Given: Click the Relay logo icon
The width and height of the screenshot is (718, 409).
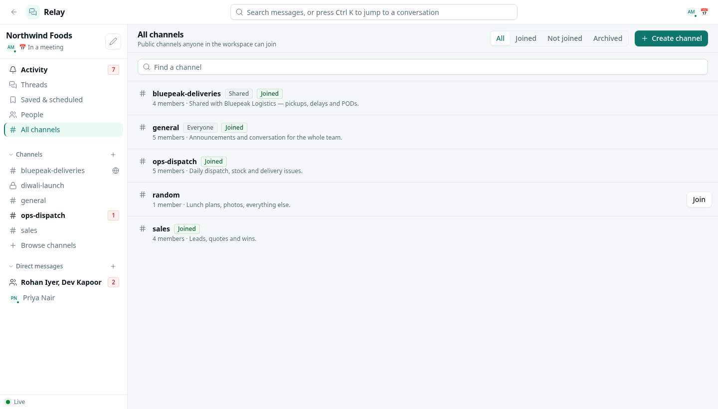Looking at the screenshot, I should (x=33, y=12).
